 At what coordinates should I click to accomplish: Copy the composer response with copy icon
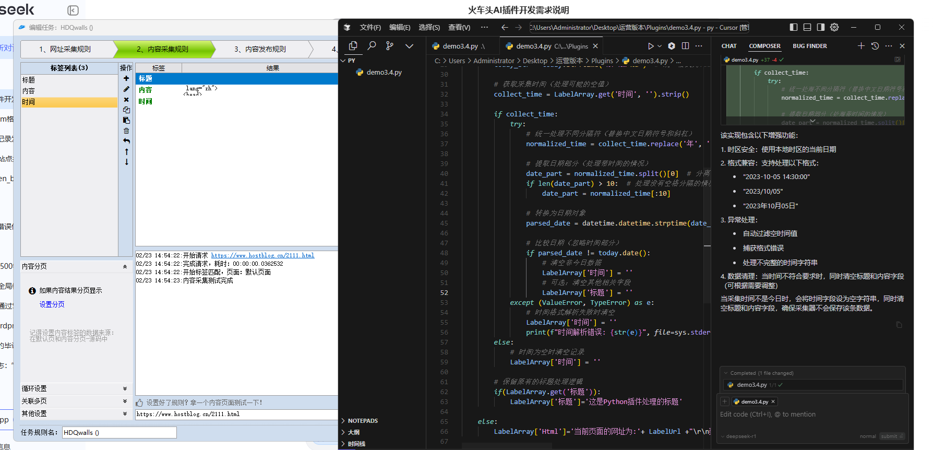[899, 325]
